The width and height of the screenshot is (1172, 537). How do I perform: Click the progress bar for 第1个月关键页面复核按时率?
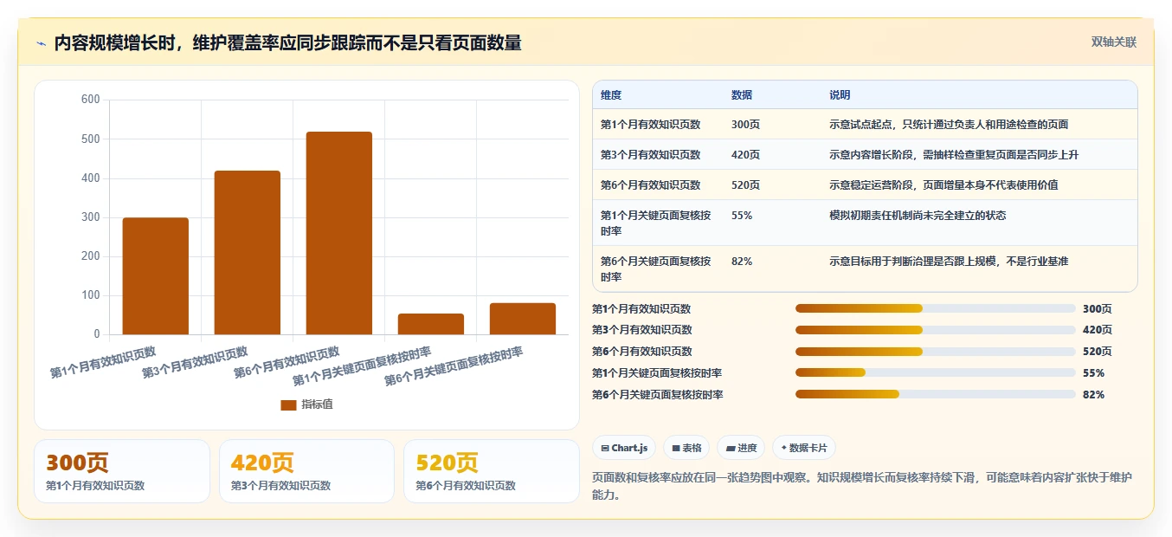coord(936,373)
